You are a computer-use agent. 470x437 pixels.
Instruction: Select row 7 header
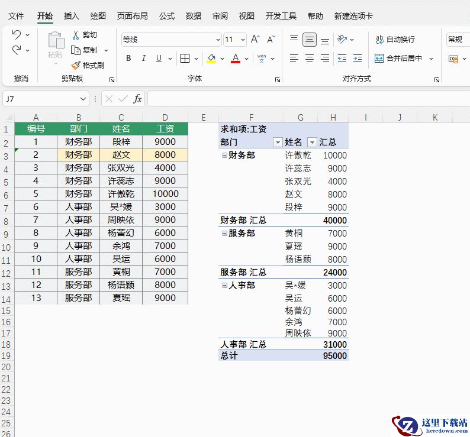[6, 208]
